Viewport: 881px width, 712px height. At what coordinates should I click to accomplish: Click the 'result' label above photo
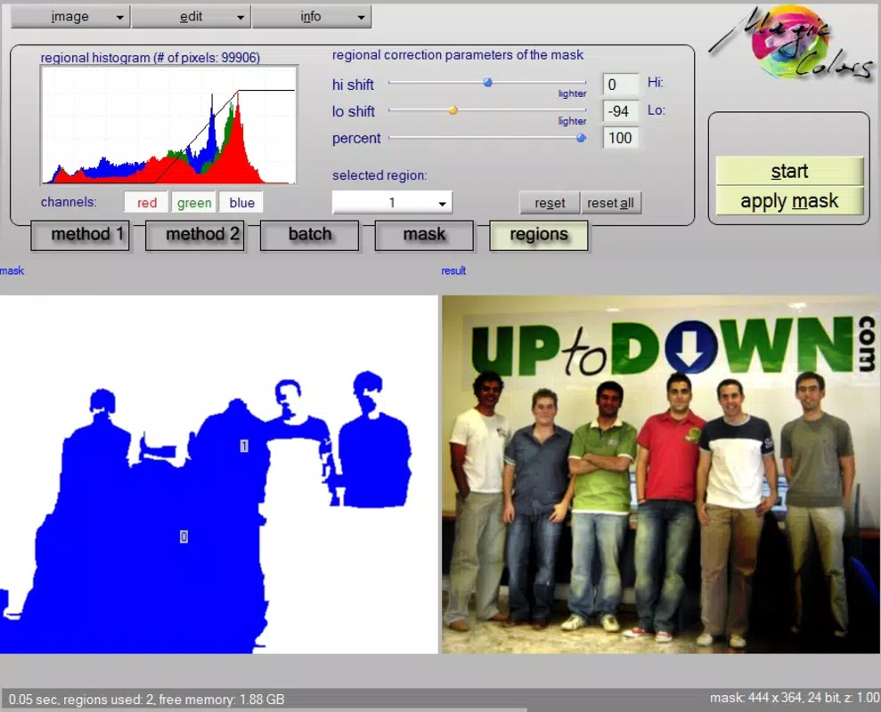click(453, 271)
